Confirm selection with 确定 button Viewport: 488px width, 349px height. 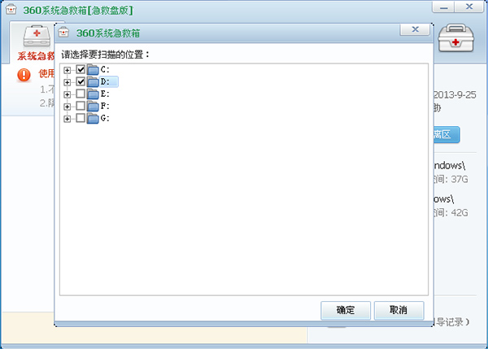click(x=346, y=310)
